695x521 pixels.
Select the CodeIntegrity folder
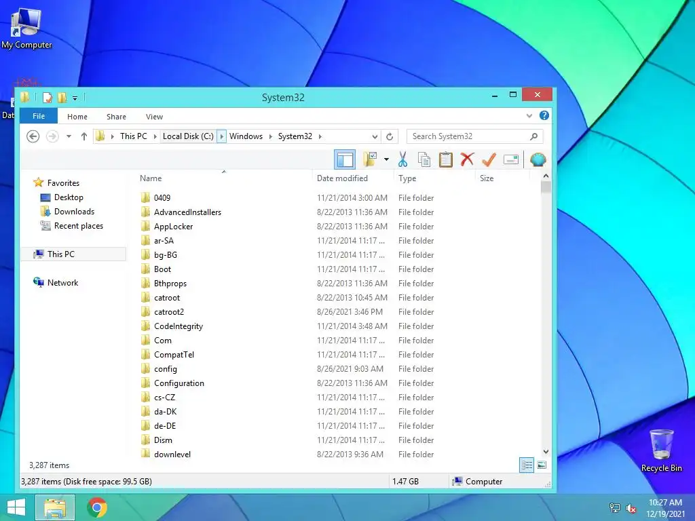pos(179,326)
